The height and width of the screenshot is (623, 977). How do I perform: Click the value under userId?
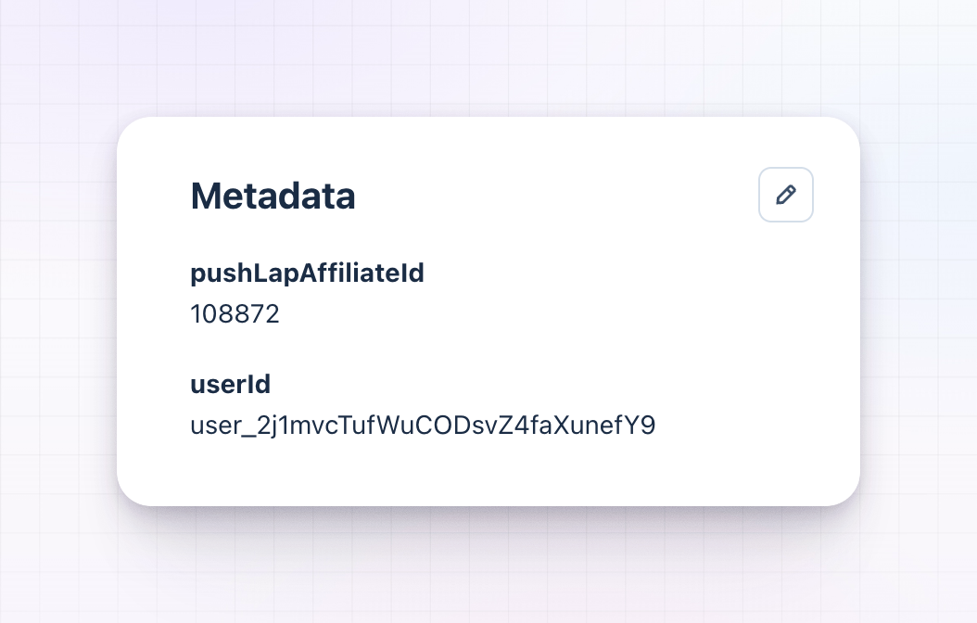pos(423,426)
